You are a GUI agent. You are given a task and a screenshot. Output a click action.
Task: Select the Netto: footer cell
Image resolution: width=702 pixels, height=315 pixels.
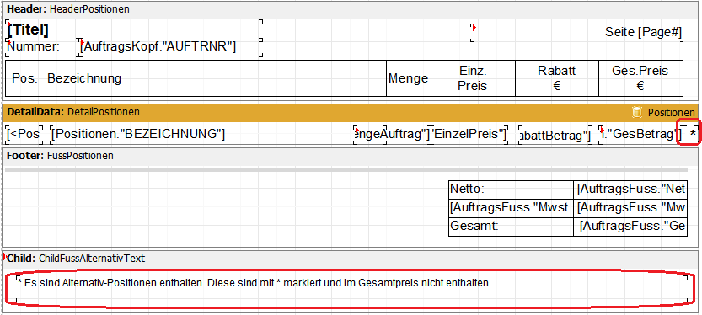[511, 190]
